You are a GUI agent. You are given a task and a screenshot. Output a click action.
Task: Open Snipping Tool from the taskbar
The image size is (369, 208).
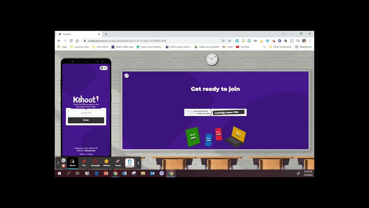click(134, 173)
